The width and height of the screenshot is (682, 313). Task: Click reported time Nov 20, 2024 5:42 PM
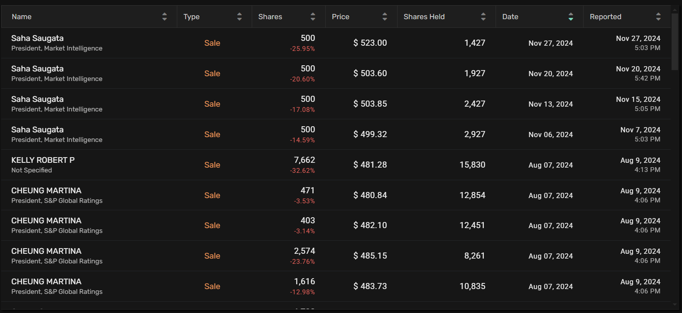click(638, 74)
